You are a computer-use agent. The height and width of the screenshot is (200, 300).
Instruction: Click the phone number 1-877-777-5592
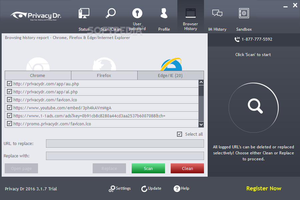257,39
